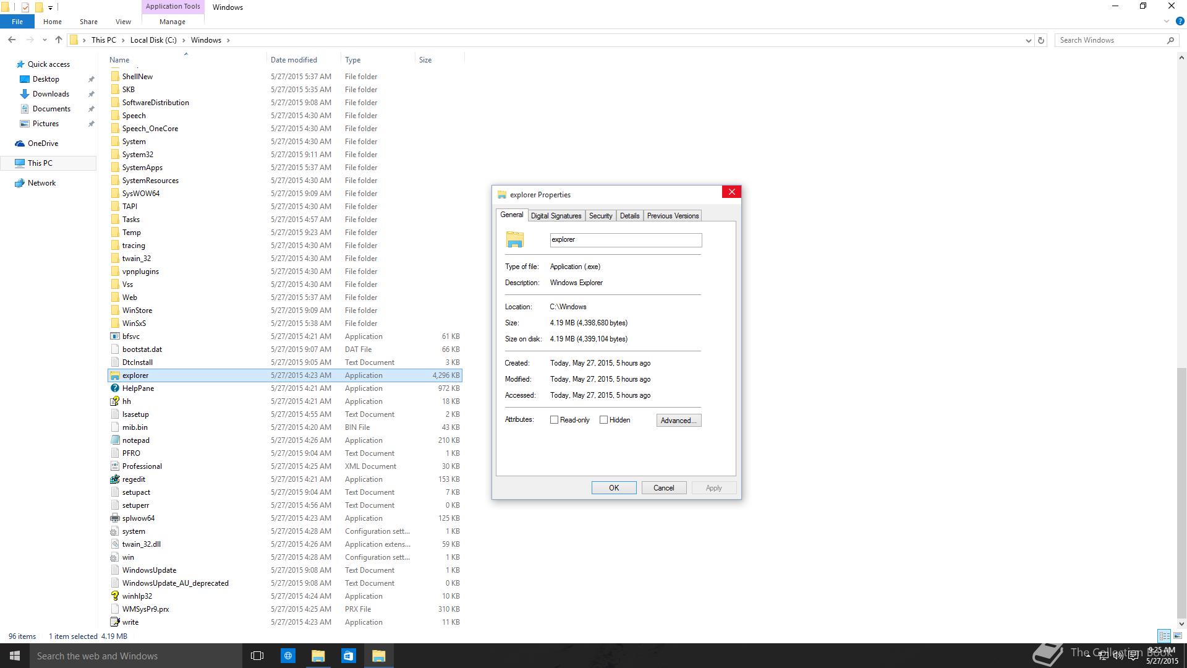Click the OneDrive cloud icon

click(x=20, y=143)
